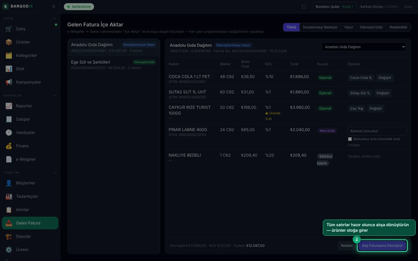Select Ege Süt ve Şarküteri invoice
Viewport: 418px width, 261px height.
click(114, 65)
